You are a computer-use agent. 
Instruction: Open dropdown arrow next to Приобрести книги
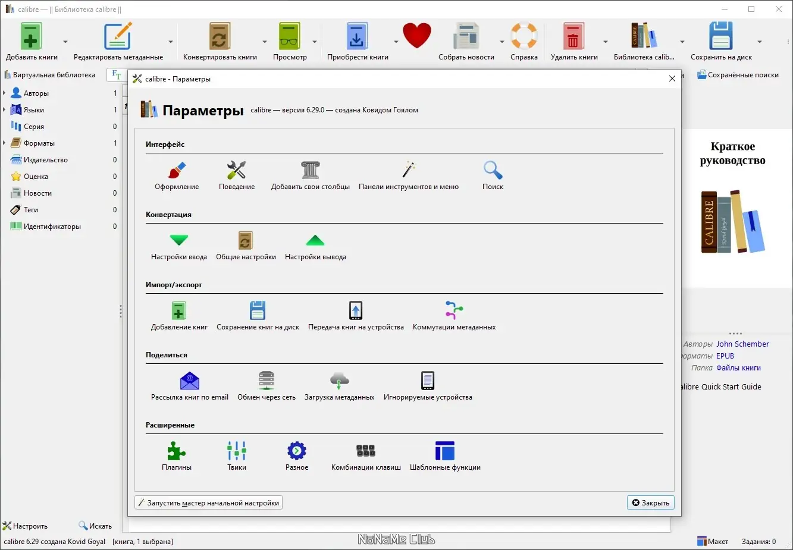click(396, 42)
